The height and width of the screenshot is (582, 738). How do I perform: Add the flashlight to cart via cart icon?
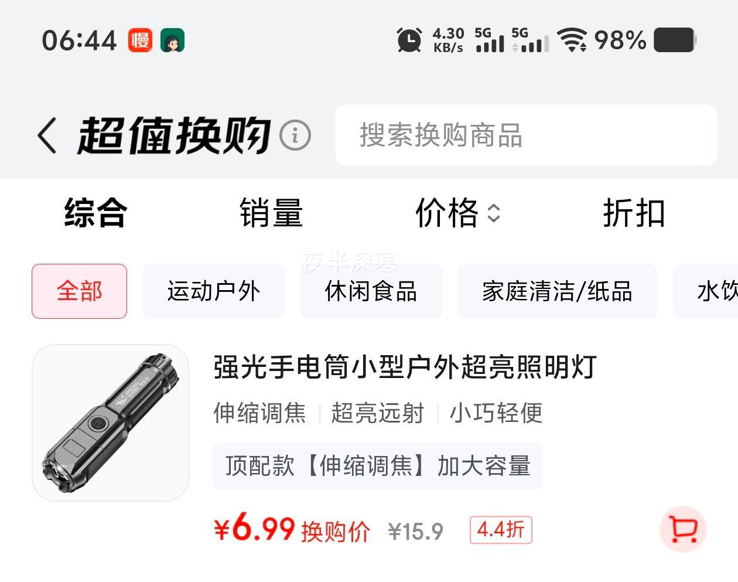[x=683, y=529]
